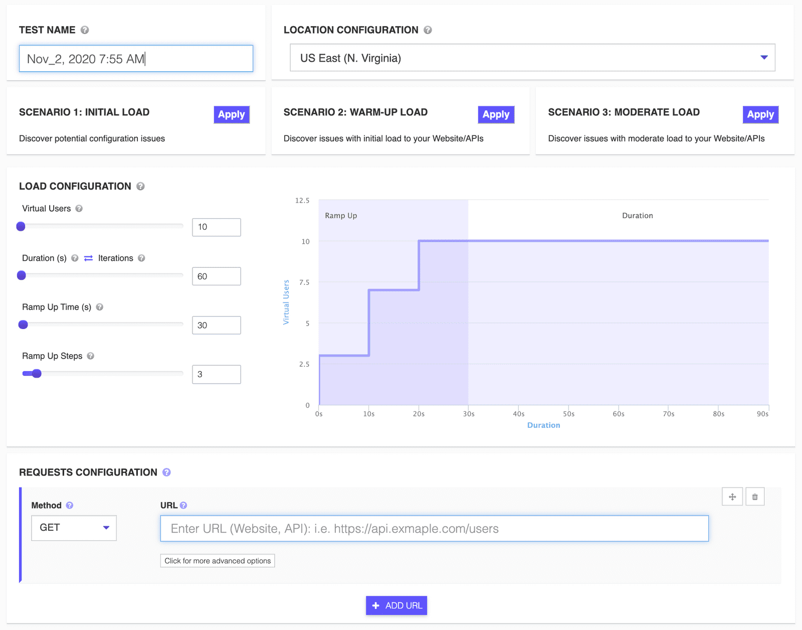Click the help icon next to Method

69,506
